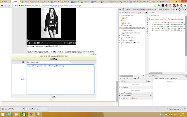Select unknownspace-yellow.css in the file tree

tap(132, 33)
